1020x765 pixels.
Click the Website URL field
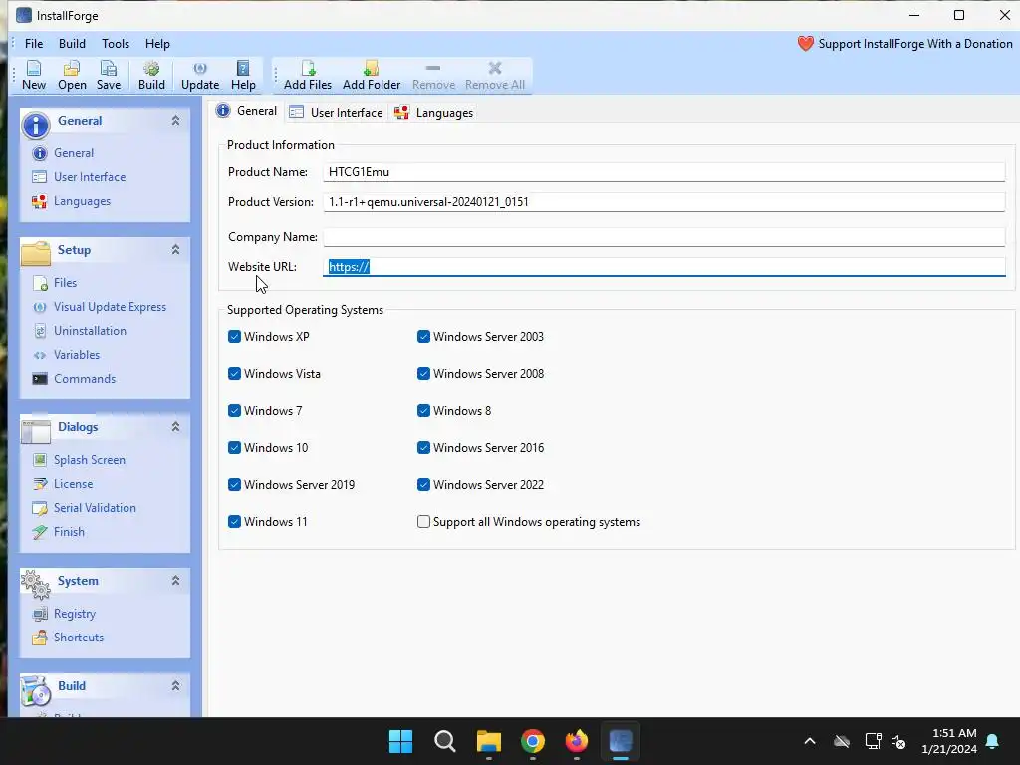663,267
